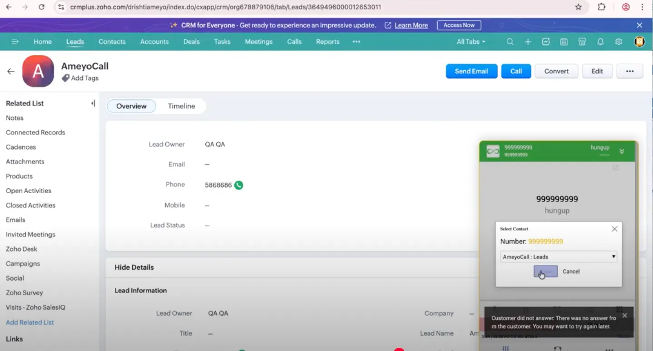Bookmark this page with the star icon
The width and height of the screenshot is (653, 351).
pyautogui.click(x=579, y=7)
